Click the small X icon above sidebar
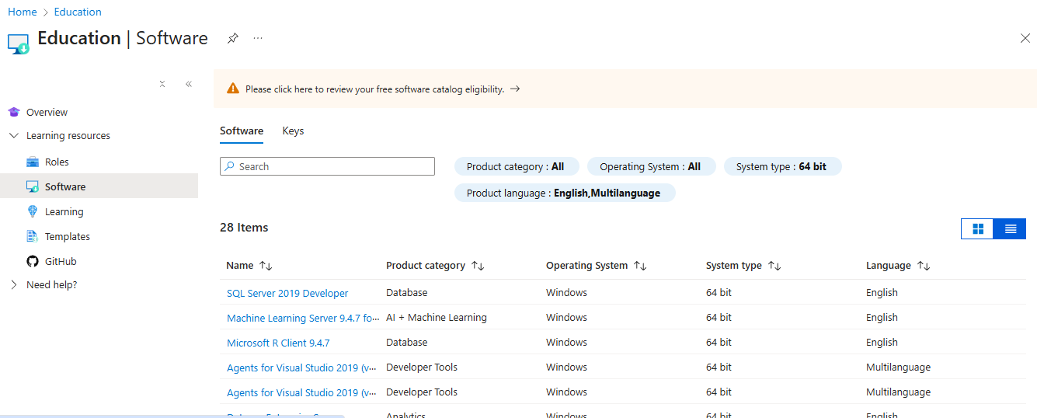The height and width of the screenshot is (418, 1037). point(162,84)
